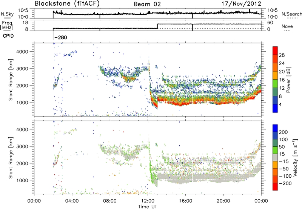The height and width of the screenshot is (209, 302).
Task: Click the '1000' tick in the velocity panel
Action: 22,180
